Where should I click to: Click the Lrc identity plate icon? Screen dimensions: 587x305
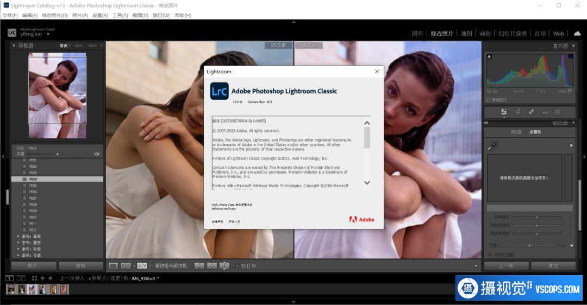tap(12, 33)
